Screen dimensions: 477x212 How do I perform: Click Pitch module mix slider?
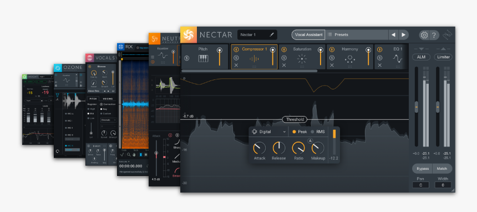pyautogui.click(x=219, y=57)
